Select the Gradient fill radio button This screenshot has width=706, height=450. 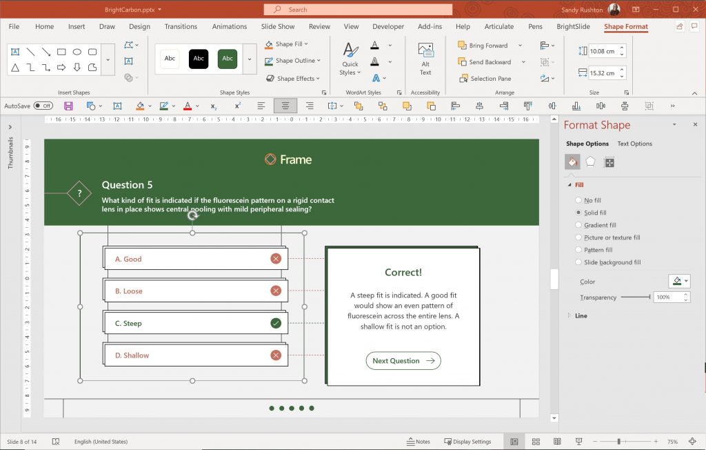click(x=578, y=224)
